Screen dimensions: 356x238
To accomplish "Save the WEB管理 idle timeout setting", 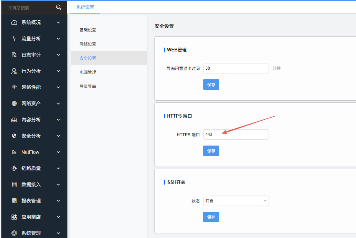I will [211, 85].
